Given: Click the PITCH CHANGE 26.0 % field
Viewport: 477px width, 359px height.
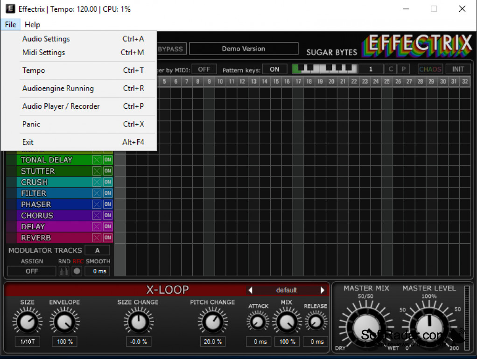Looking at the screenshot, I should point(213,342).
